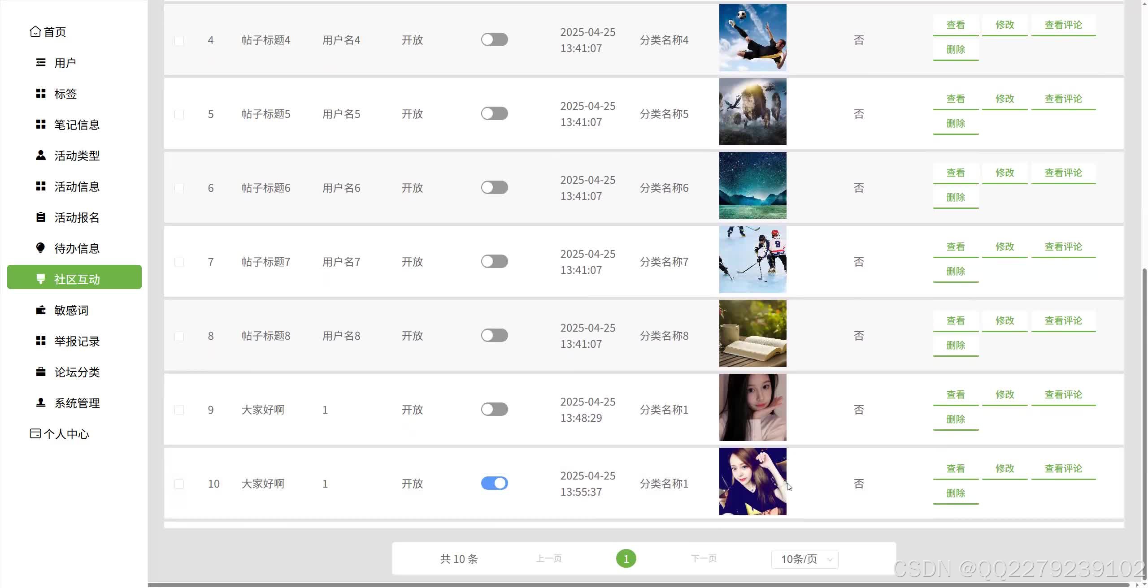Click 删除 button for row 9
Image resolution: width=1148 pixels, height=588 pixels.
955,419
